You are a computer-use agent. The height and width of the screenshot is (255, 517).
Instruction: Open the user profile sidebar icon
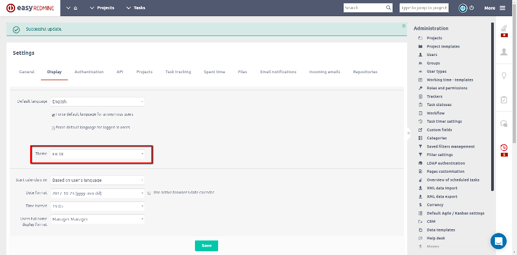(504, 52)
